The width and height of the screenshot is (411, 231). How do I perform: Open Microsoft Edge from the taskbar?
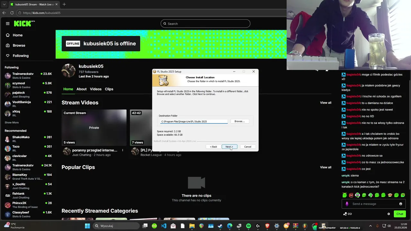pyautogui.click(x=230, y=226)
